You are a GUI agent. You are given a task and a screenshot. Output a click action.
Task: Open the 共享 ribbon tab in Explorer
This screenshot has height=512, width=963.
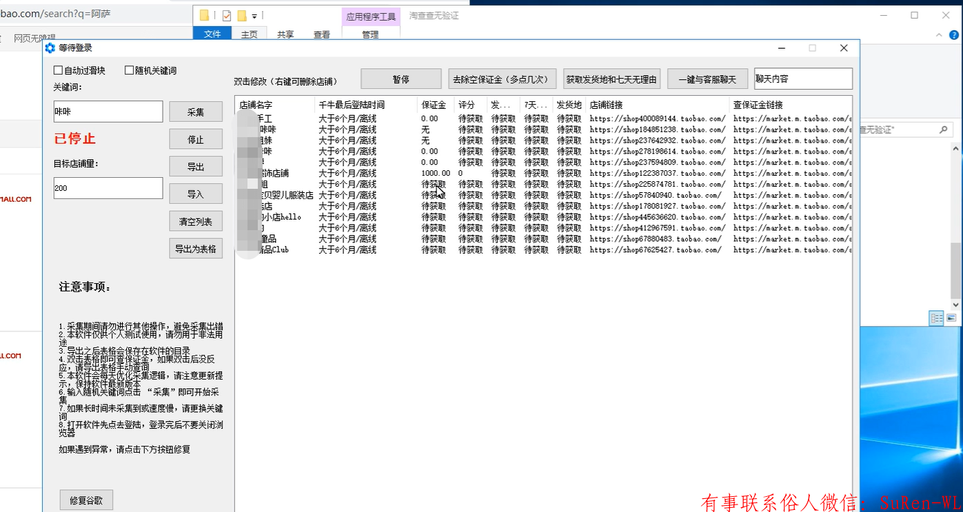285,34
